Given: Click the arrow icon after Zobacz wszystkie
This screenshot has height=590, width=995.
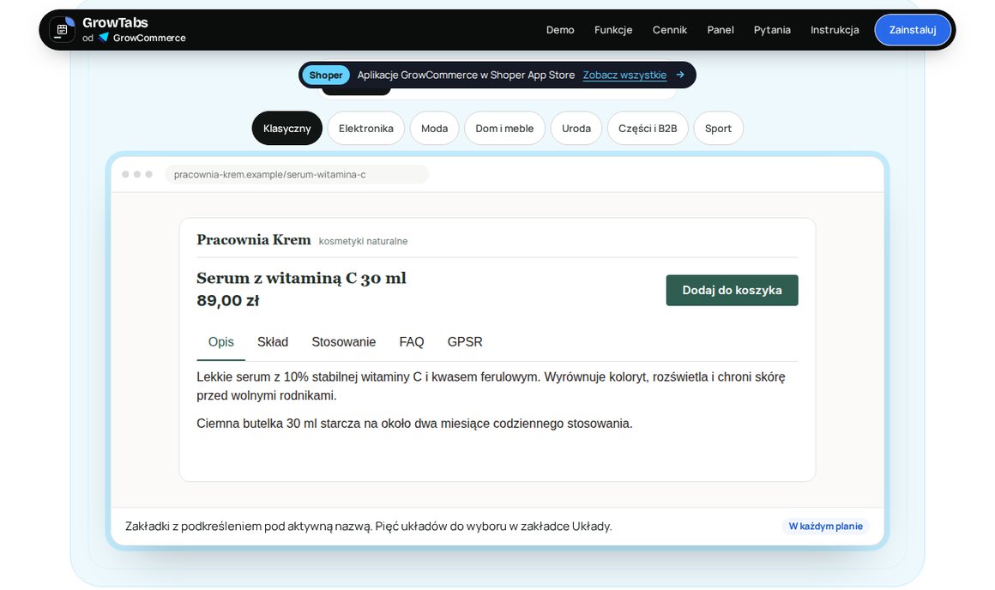Looking at the screenshot, I should pos(680,75).
